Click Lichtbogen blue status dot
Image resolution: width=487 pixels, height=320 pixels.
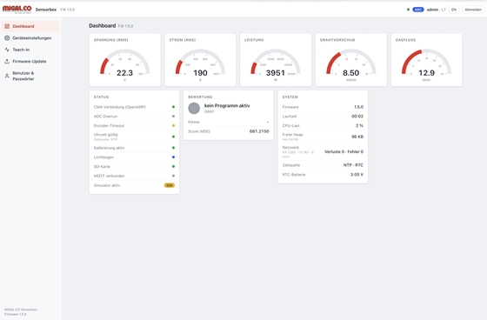[173, 157]
